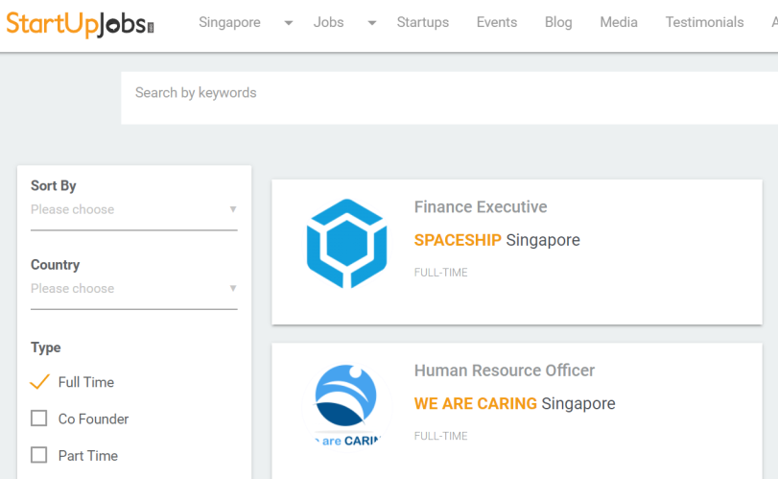Image resolution: width=778 pixels, height=479 pixels.
Task: Open the We Are Caring company logo
Action: point(346,405)
